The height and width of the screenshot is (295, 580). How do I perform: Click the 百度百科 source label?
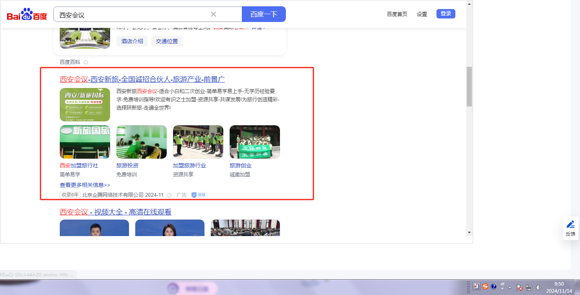click(70, 62)
